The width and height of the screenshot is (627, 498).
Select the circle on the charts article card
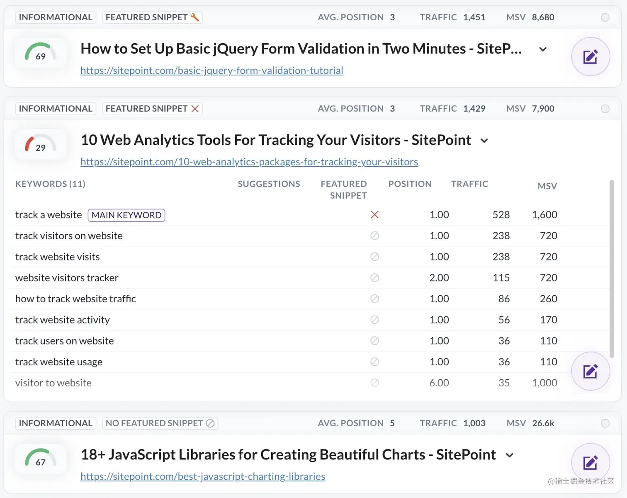tap(605, 423)
